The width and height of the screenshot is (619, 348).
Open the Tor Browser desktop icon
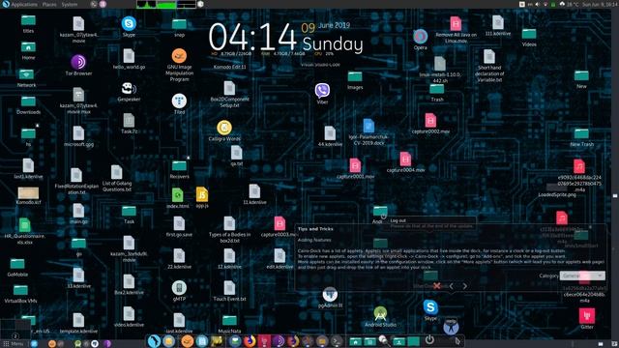(78, 62)
